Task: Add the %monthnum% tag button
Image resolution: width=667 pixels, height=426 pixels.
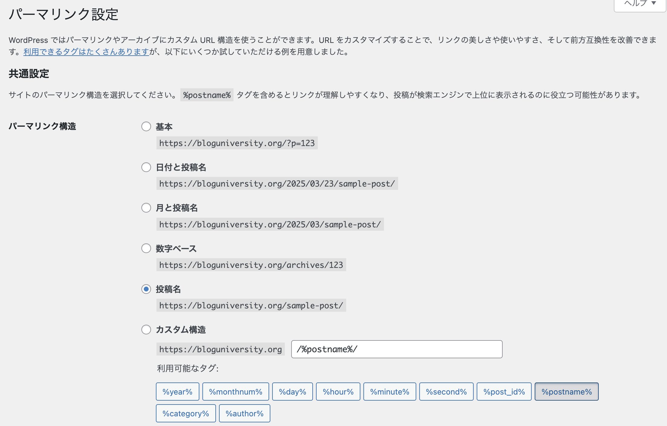Action: [x=236, y=392]
